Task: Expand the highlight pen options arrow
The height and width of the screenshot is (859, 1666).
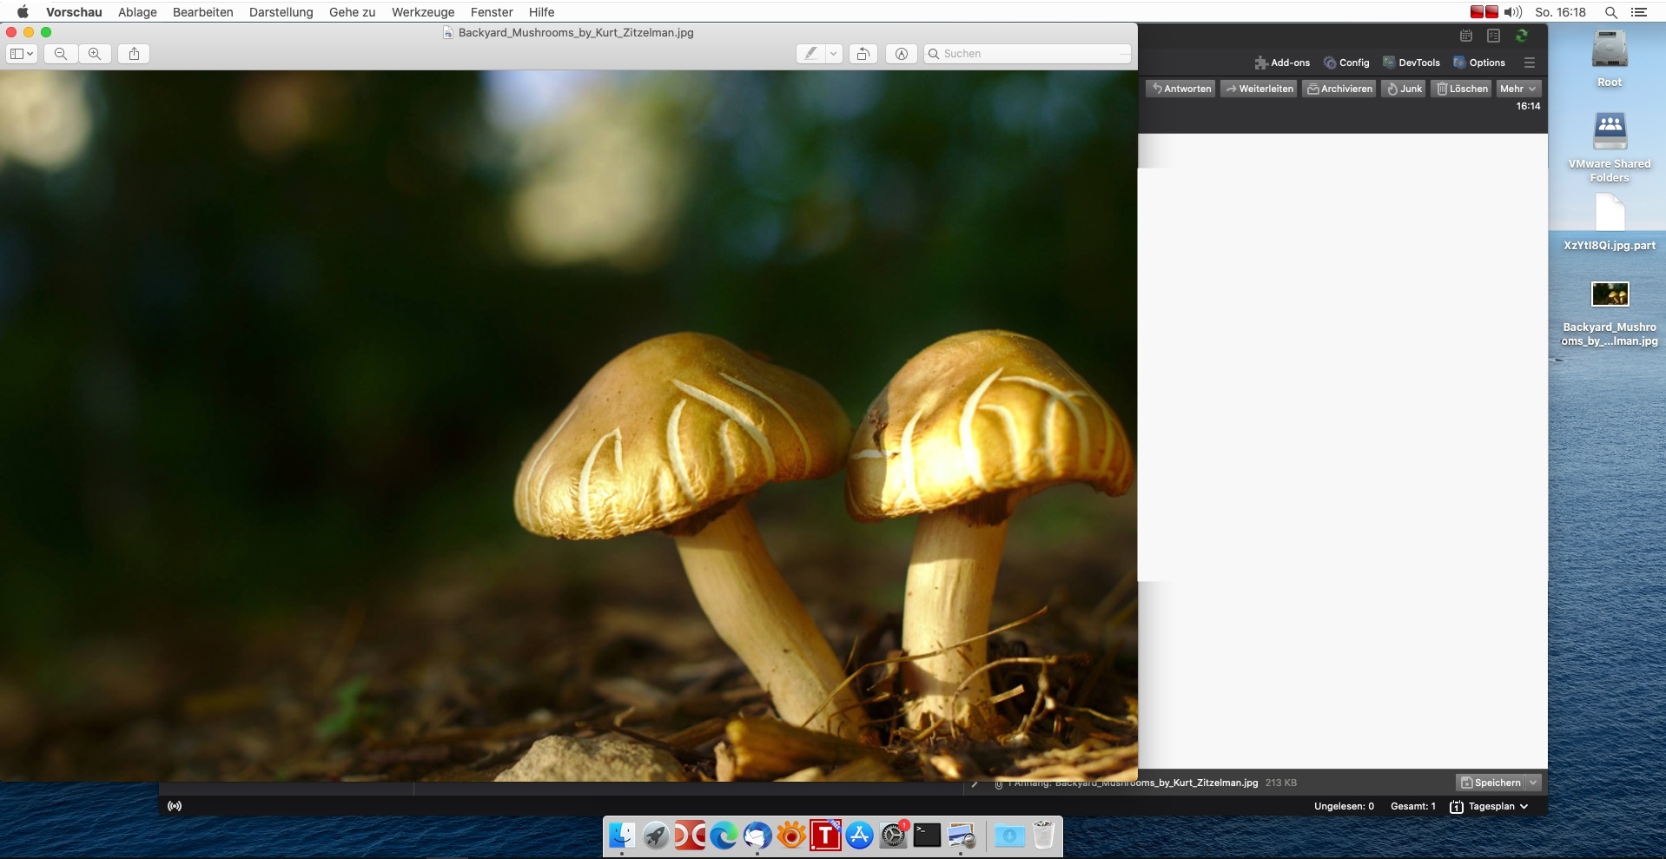Action: point(833,54)
